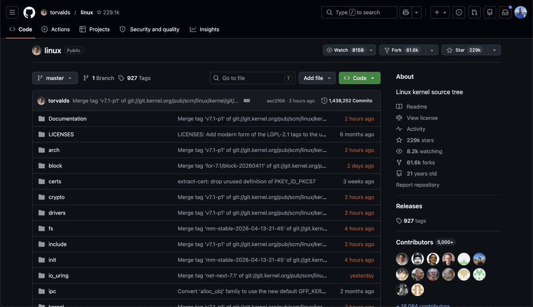The image size is (533, 307).
Task: Click the Go to file search field
Action: (253, 78)
